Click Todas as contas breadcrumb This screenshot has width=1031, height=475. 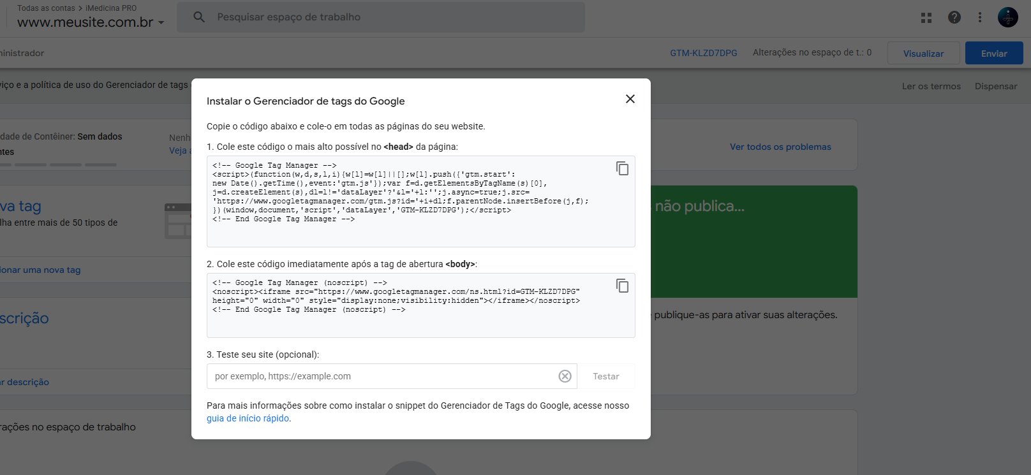pos(46,8)
